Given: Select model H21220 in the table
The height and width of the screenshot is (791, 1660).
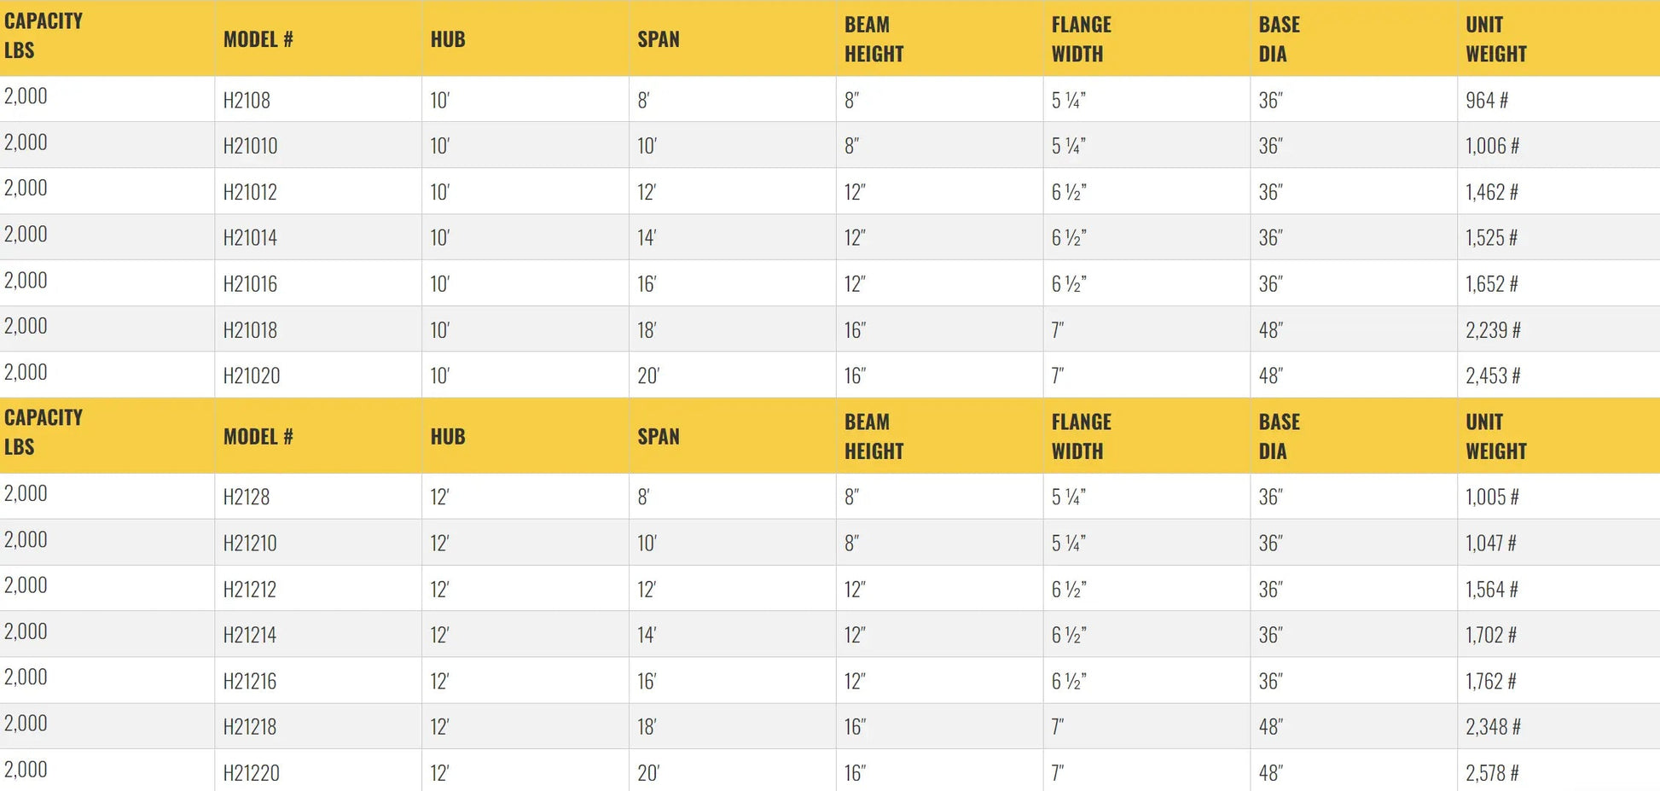Looking at the screenshot, I should pyautogui.click(x=251, y=773).
